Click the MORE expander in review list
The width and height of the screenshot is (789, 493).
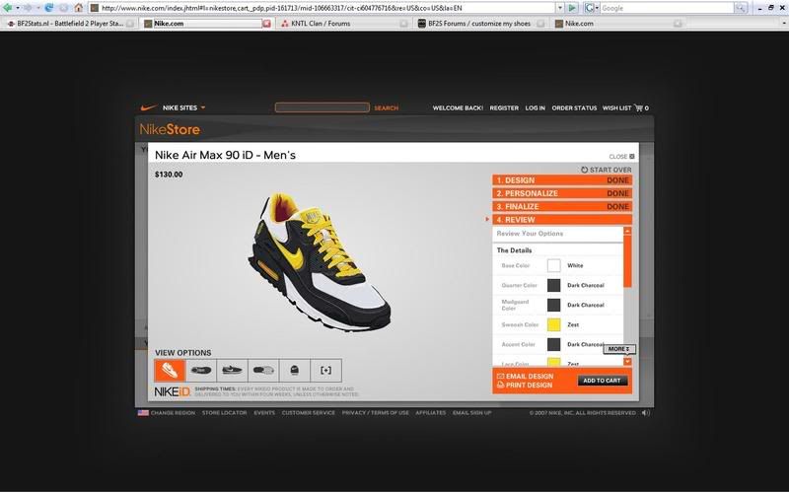pyautogui.click(x=619, y=349)
